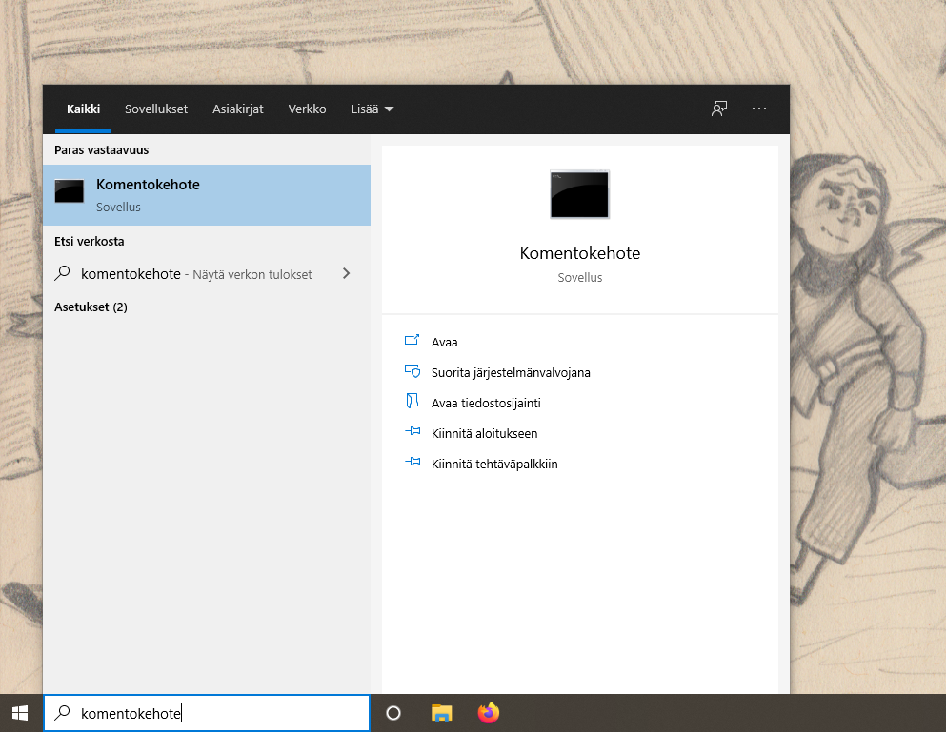Click Avaa to open Komentokehote
The image size is (946, 732).
tap(445, 342)
